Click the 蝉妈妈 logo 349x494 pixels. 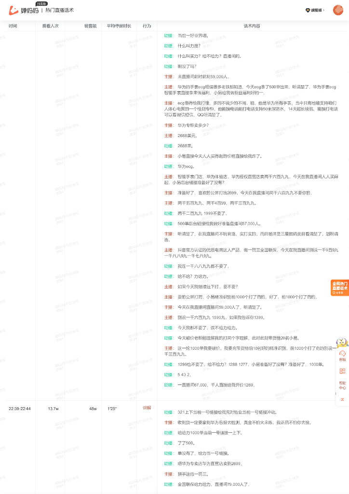pyautogui.click(x=24, y=11)
